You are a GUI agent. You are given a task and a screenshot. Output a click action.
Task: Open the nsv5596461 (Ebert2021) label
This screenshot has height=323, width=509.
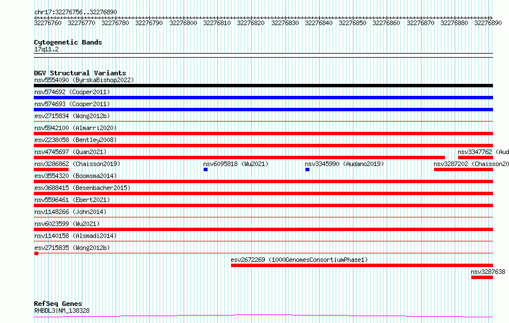pyautogui.click(x=72, y=200)
